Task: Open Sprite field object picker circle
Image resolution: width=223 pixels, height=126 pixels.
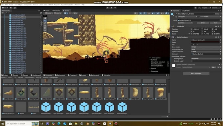Action: [220, 40]
